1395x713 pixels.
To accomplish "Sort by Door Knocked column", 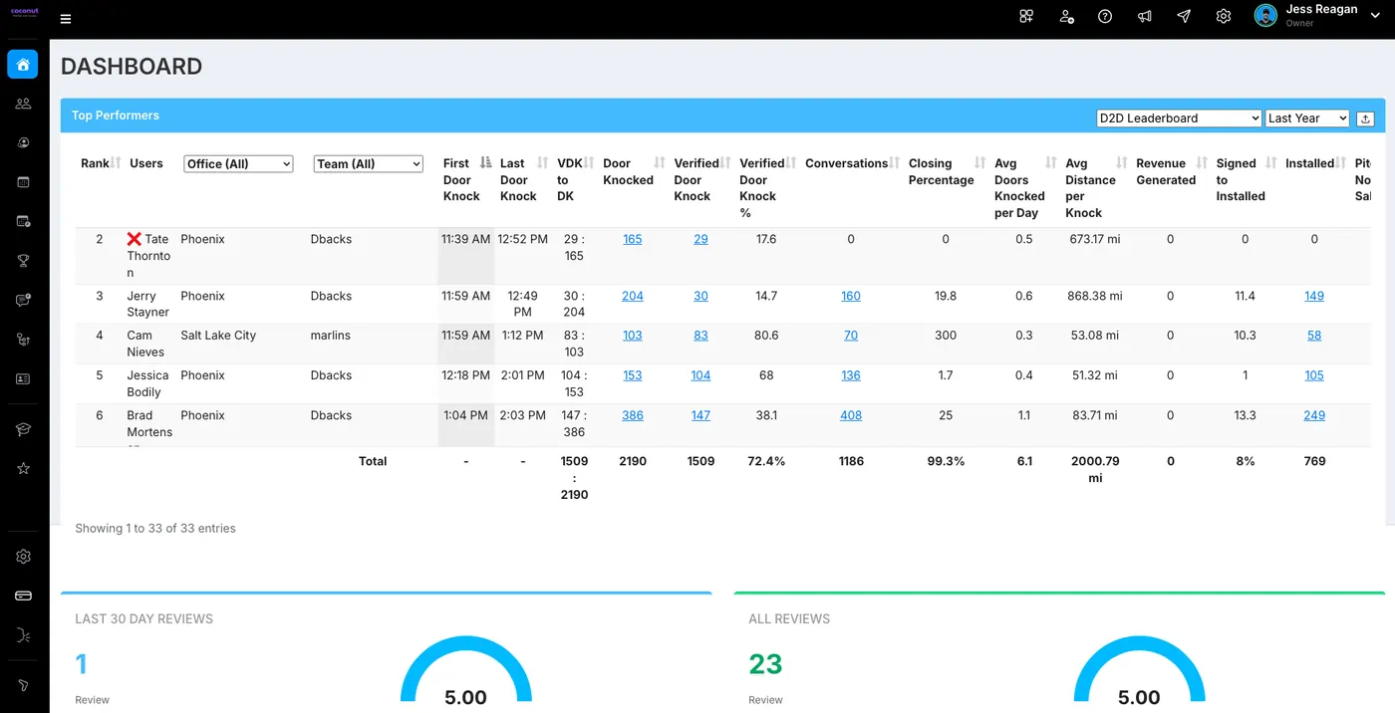I will pos(659,163).
